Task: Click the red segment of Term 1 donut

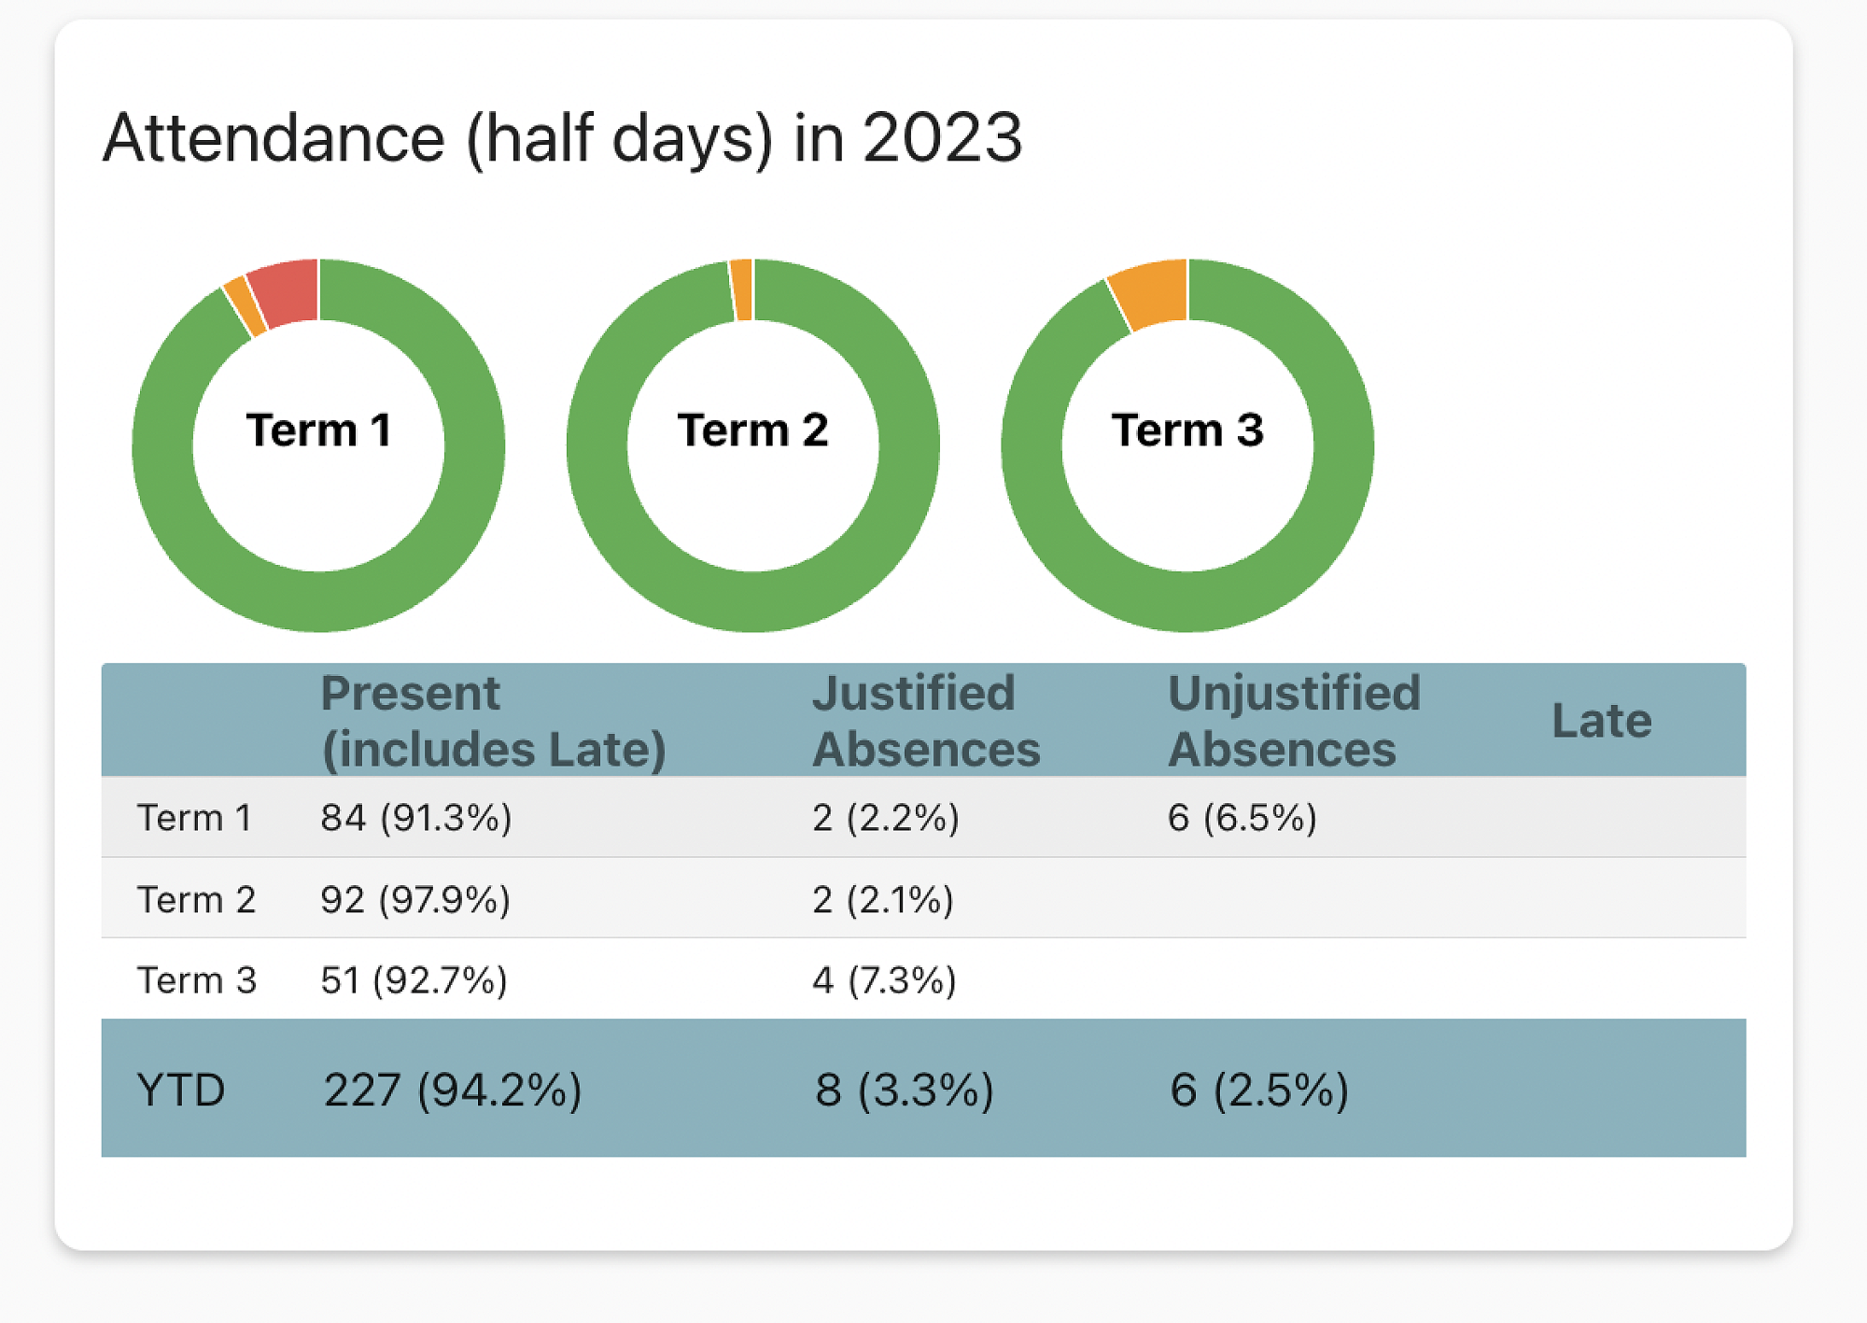Action: (285, 291)
